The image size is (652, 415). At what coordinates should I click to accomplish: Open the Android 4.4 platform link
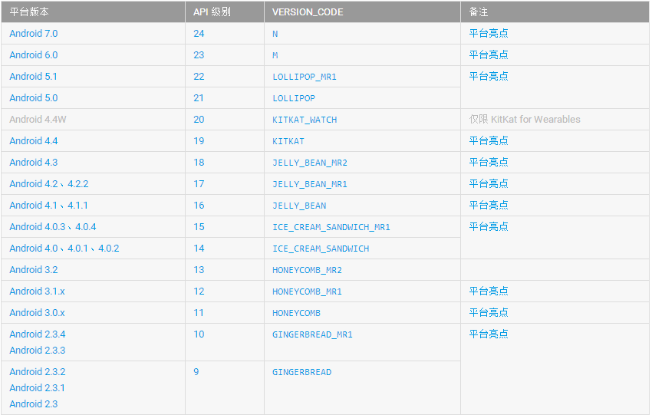(33, 141)
